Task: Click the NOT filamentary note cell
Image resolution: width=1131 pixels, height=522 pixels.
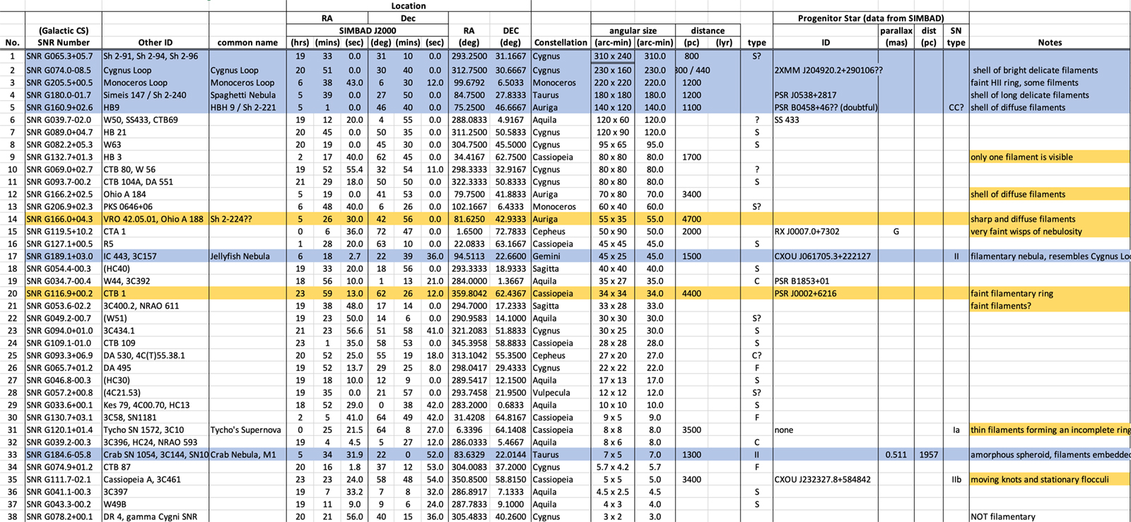Action: [1050, 516]
